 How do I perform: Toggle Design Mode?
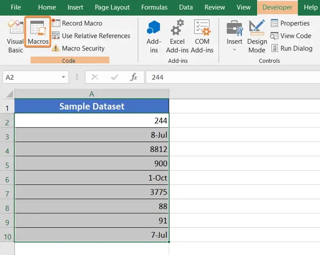click(x=257, y=36)
